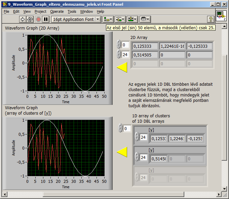The width and height of the screenshot is (229, 199).
Task: Open the 16pt Application Font dropdown
Action: pos(76,19)
